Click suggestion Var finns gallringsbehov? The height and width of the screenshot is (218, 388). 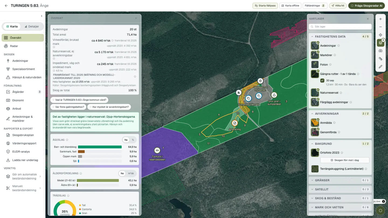[x=68, y=107]
